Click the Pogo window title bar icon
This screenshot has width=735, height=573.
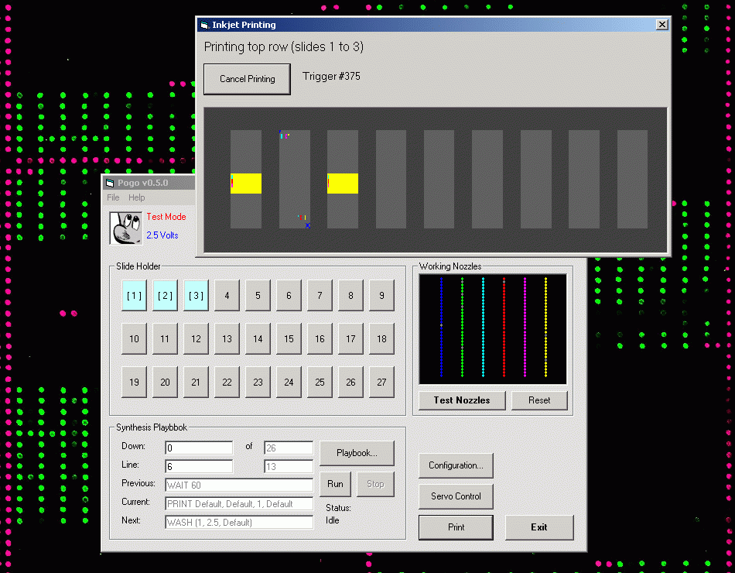coord(110,184)
